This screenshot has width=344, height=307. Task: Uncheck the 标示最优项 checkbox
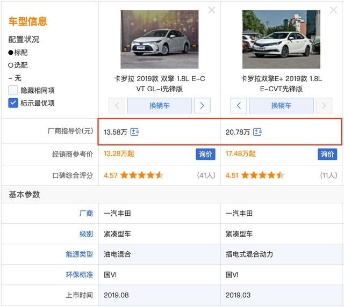pos(13,103)
